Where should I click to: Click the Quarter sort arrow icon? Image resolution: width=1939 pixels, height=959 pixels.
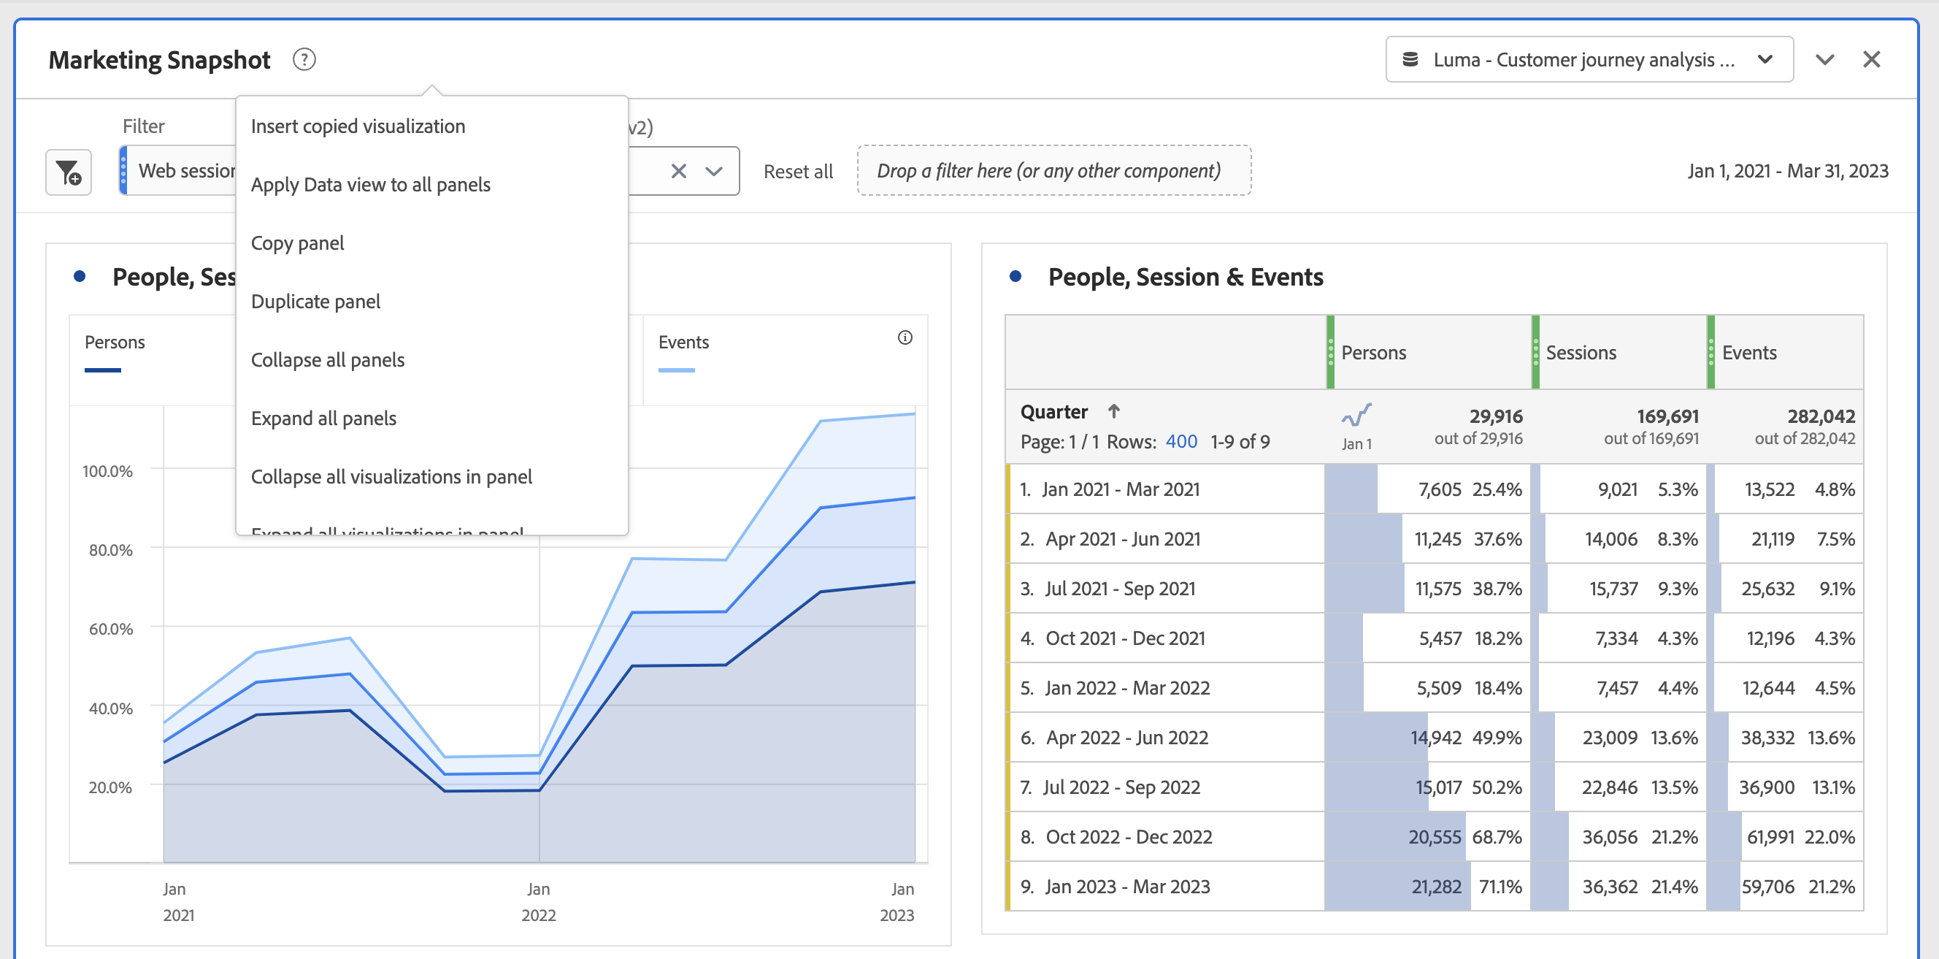coord(1114,411)
